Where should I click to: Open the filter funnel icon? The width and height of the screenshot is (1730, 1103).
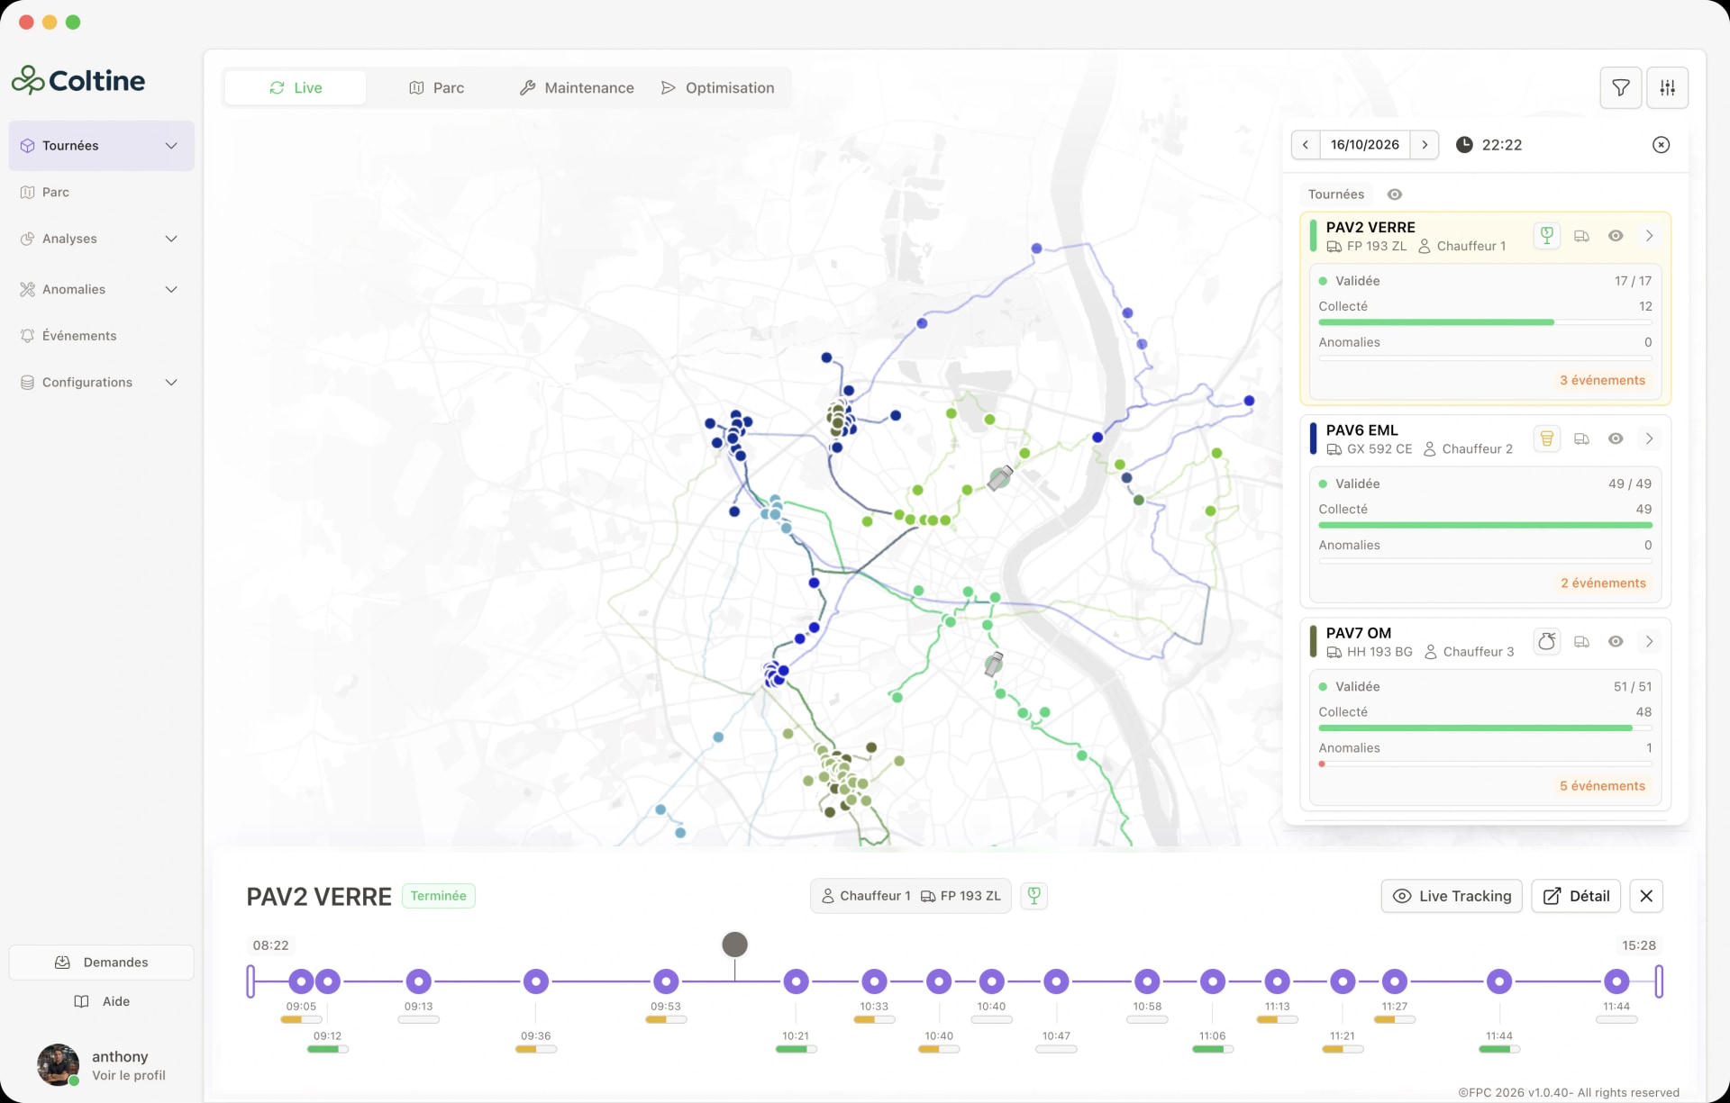pyautogui.click(x=1620, y=87)
